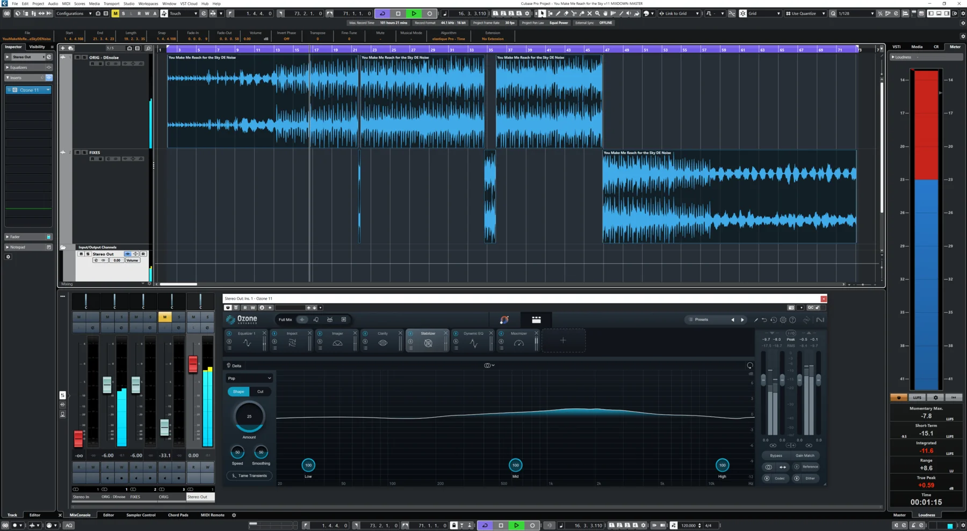Screen dimensions: 967x531
Task: Select the Cut mode button
Action: point(260,391)
